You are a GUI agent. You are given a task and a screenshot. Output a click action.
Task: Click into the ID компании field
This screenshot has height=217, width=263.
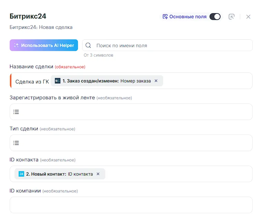pyautogui.click(x=131, y=205)
